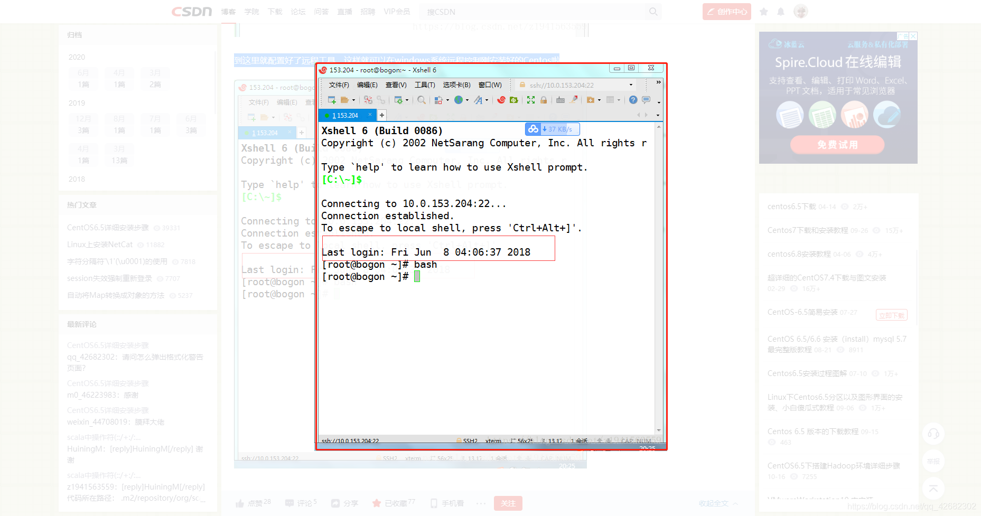981x516 pixels.
Task: Click the 免费试用 ad button
Action: pyautogui.click(x=837, y=145)
